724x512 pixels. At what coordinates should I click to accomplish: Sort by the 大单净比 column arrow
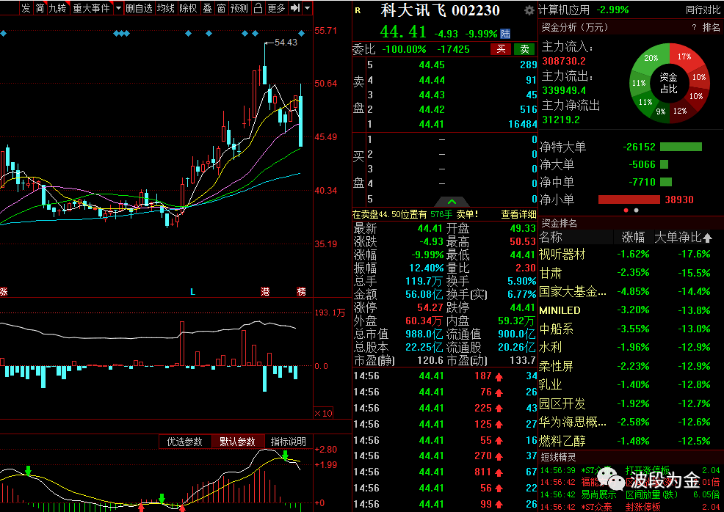pyautogui.click(x=707, y=238)
